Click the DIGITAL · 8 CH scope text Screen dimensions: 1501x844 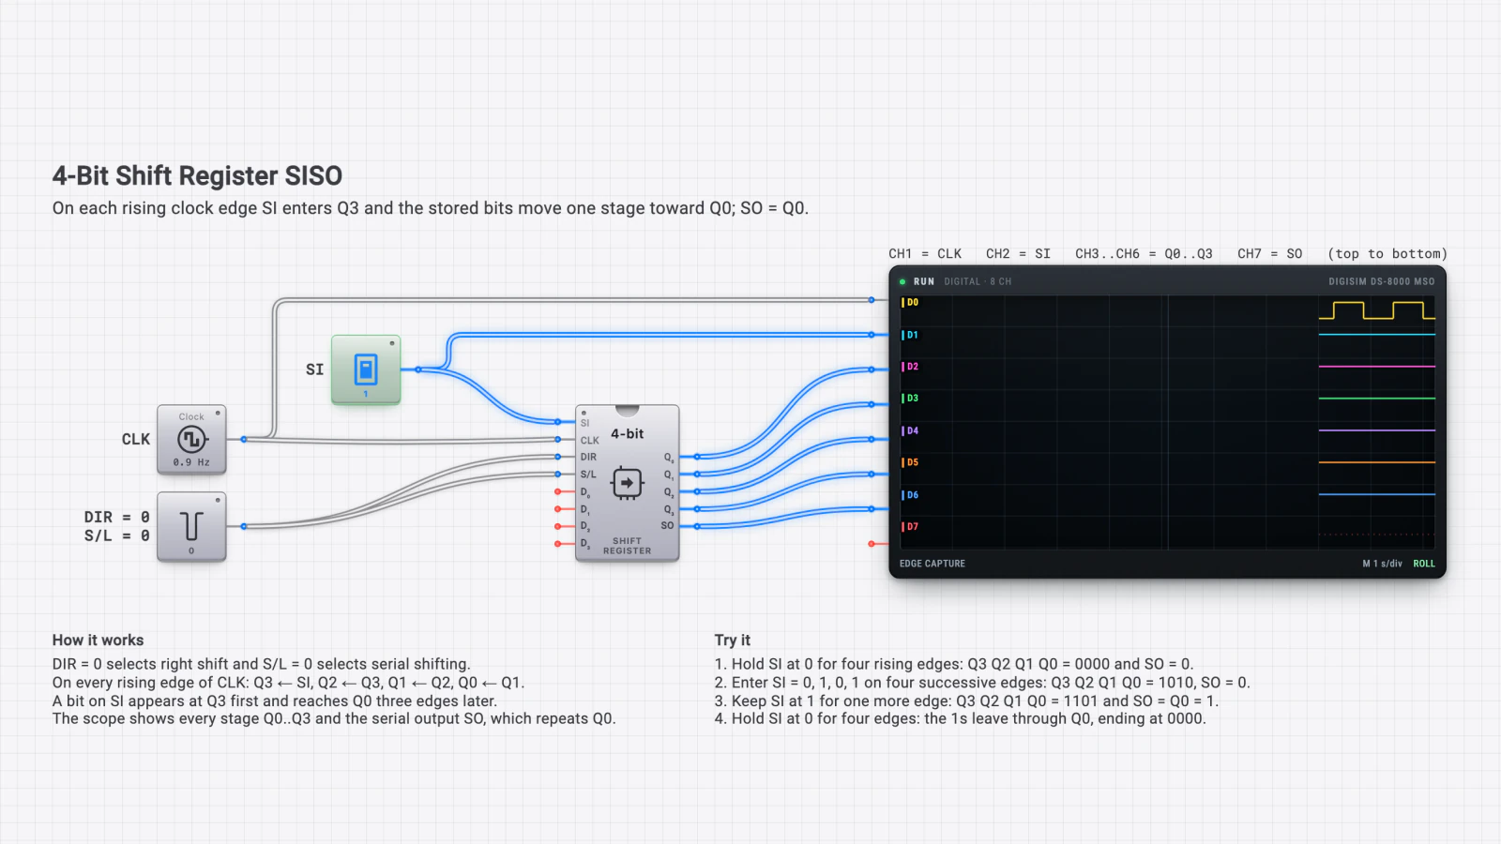coord(978,281)
